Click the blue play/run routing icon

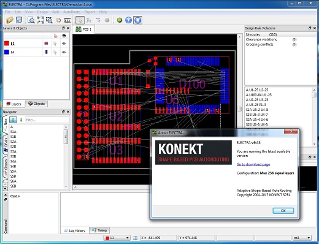coord(128,20)
